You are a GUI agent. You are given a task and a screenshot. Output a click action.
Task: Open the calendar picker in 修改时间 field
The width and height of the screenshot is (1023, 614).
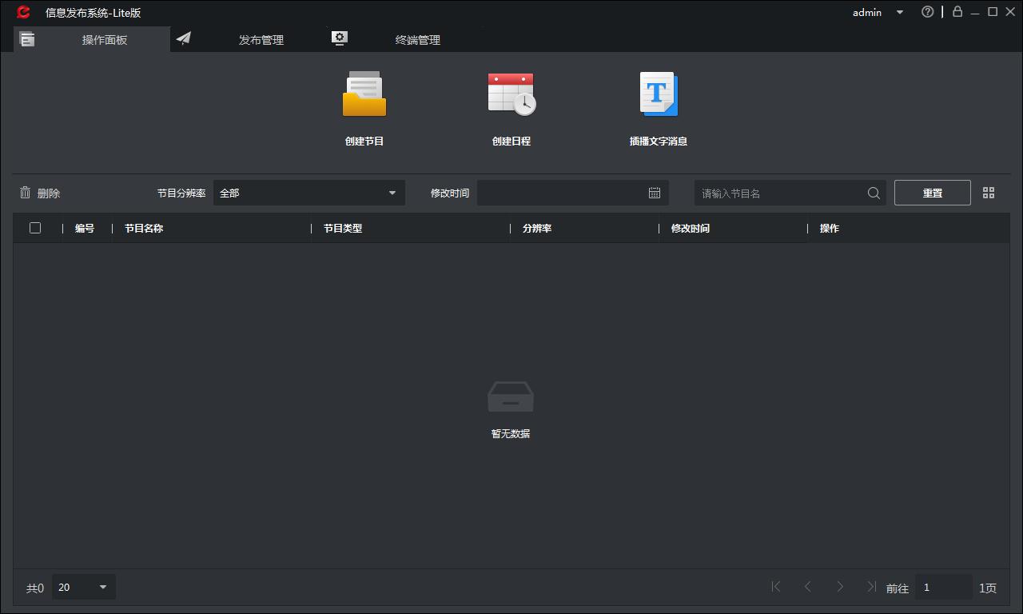tap(655, 192)
